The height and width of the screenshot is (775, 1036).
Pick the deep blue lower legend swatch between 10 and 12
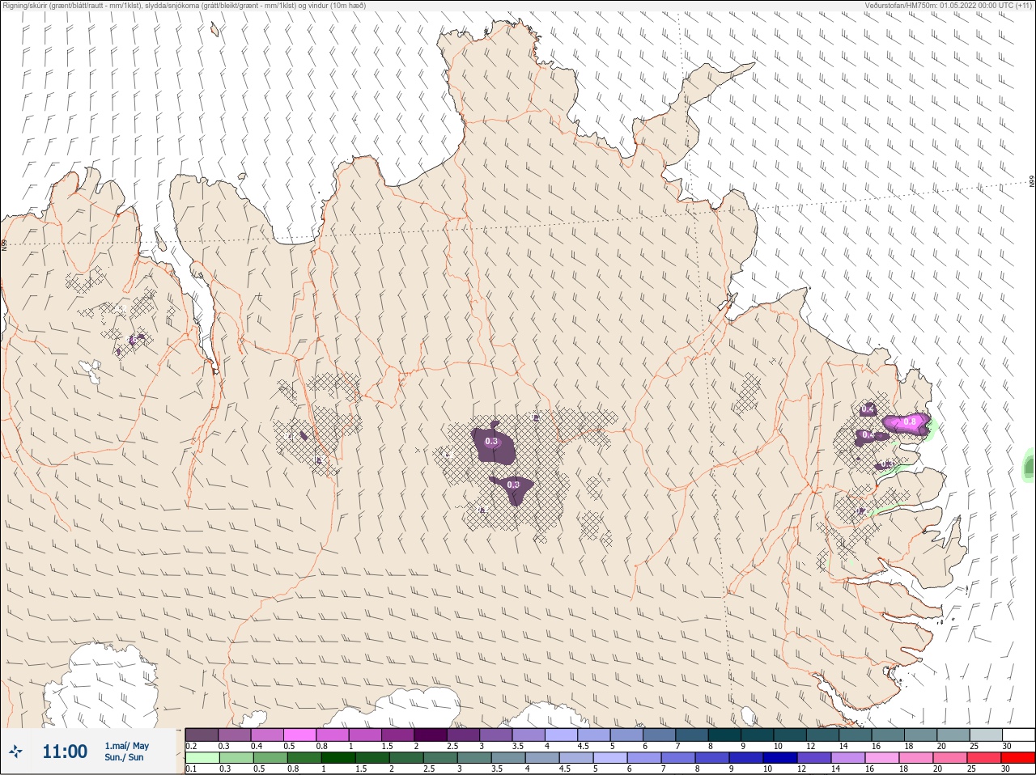click(780, 758)
